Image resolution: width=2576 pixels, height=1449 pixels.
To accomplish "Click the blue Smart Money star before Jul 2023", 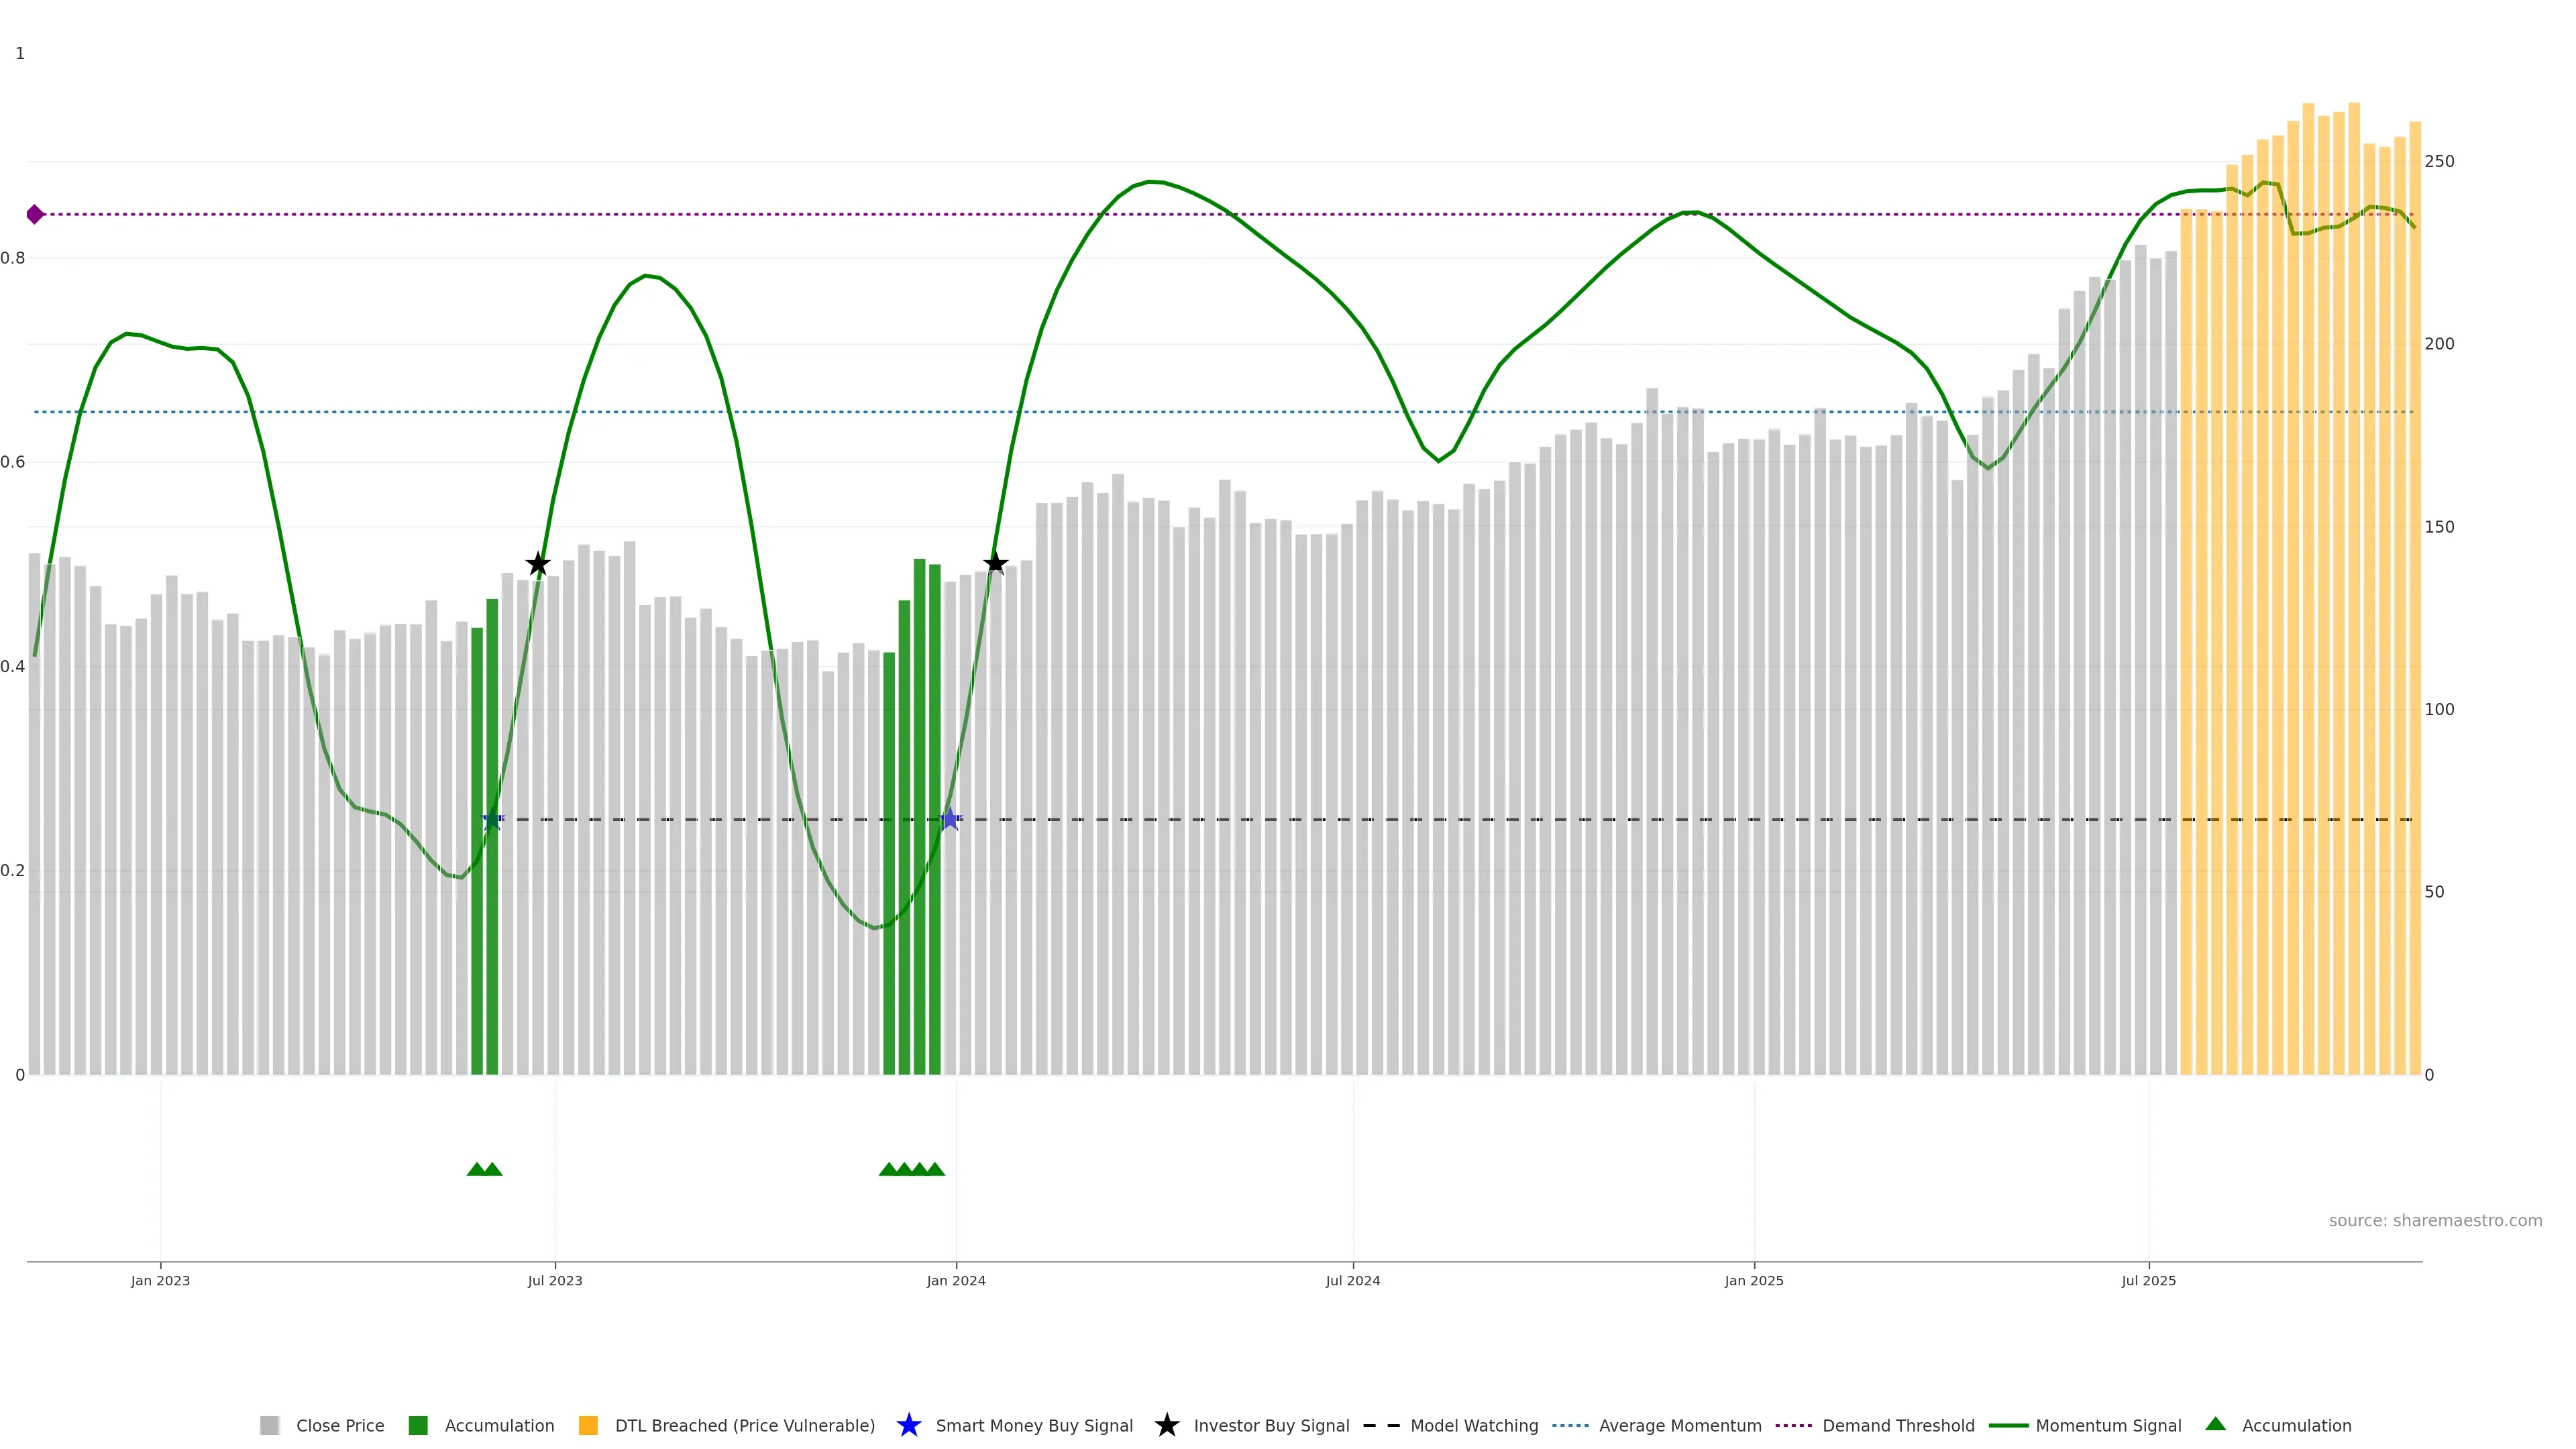I will (x=492, y=820).
